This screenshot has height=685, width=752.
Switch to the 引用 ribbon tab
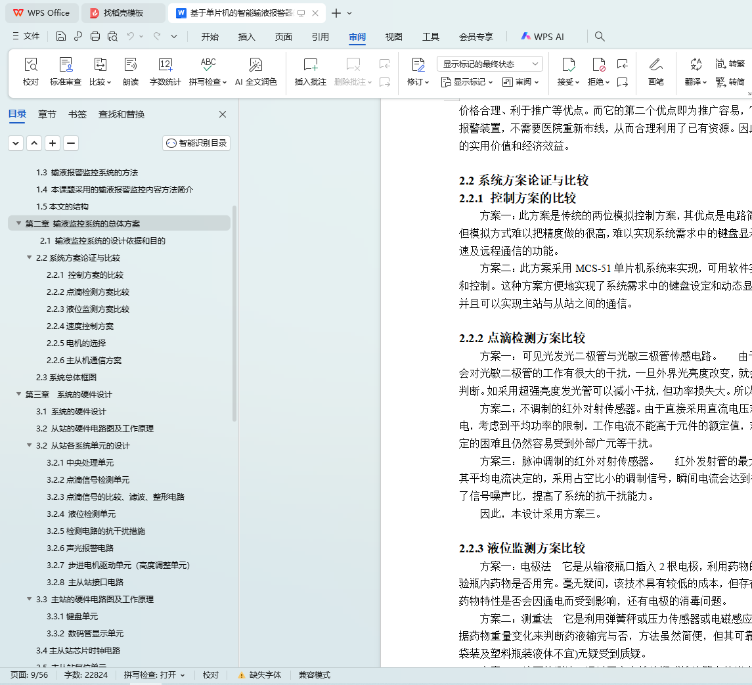[x=321, y=37]
